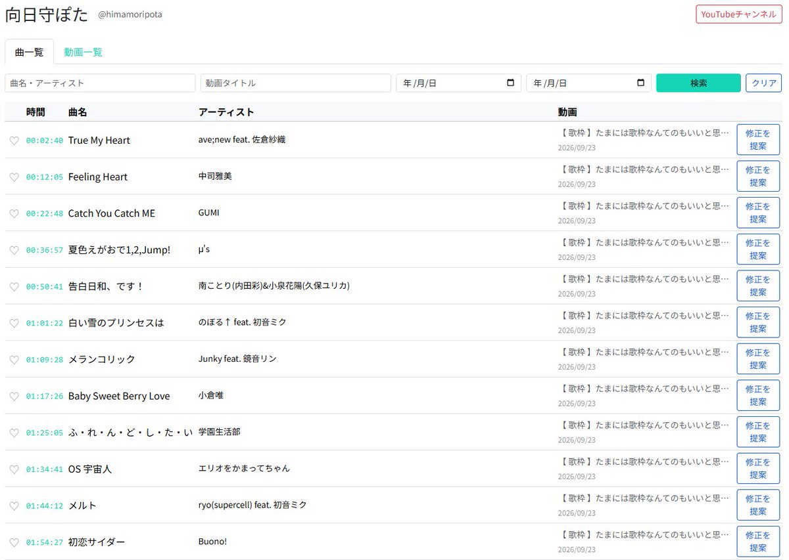
Task: Open the 00:50:41 timestamp
Action: (x=45, y=287)
